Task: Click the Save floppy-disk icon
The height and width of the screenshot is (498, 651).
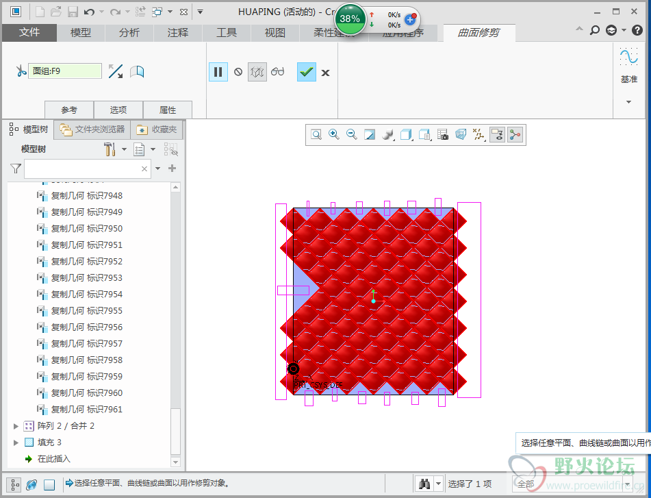Action: [x=73, y=12]
